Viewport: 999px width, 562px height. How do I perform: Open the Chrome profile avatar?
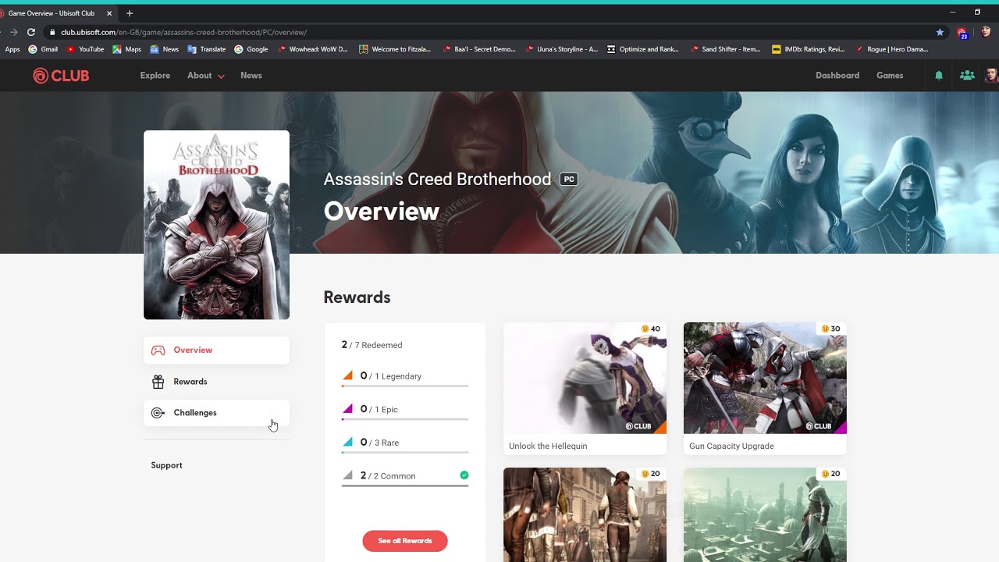pyautogui.click(x=986, y=32)
